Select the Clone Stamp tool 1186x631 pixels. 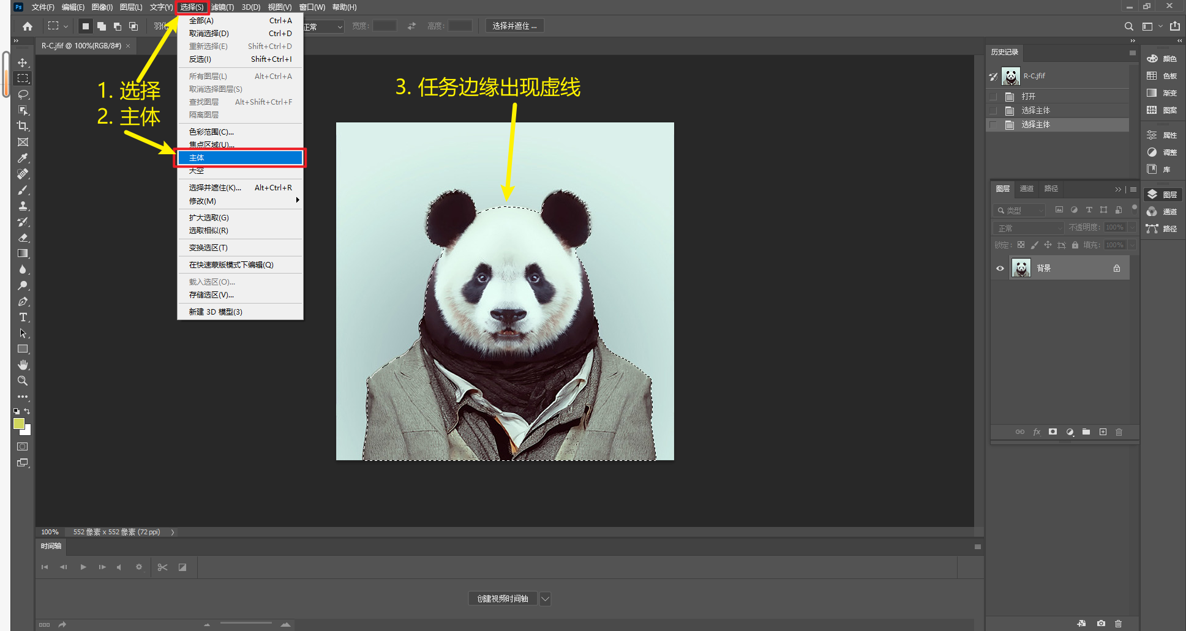23,206
